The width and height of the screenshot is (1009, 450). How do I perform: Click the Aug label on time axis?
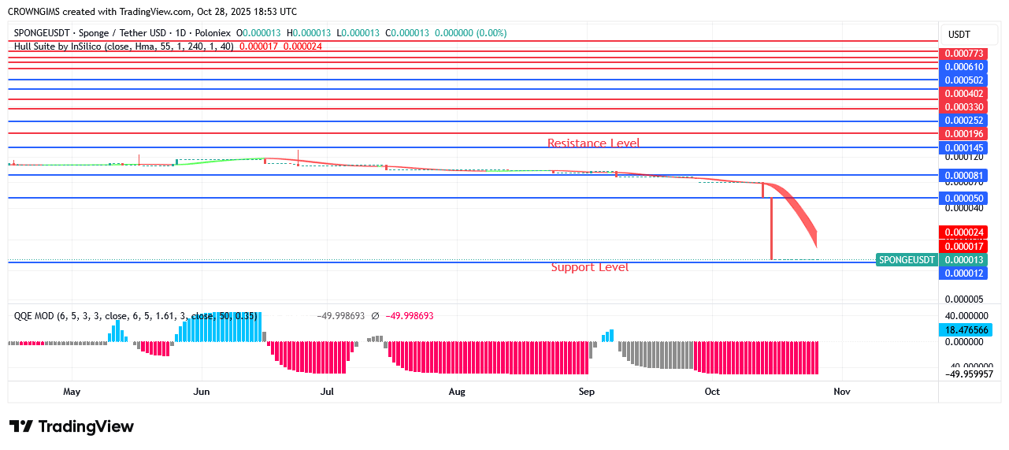click(457, 392)
